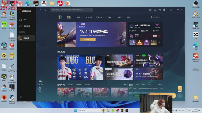This screenshot has height=113, width=202.
Task: Open the 人才市场 tab
Action: [89, 17]
